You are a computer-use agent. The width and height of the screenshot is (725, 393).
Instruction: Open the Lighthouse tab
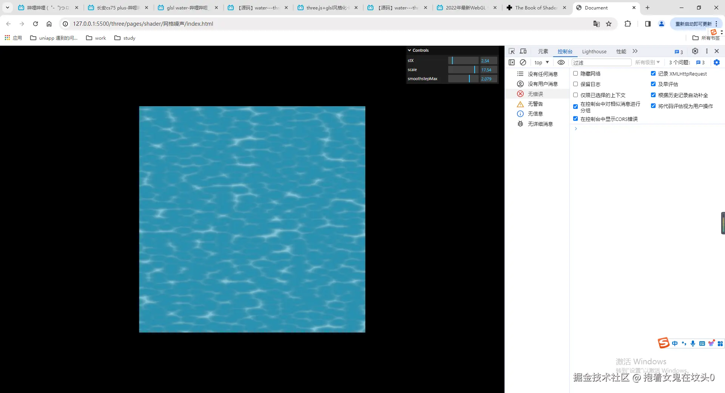pyautogui.click(x=594, y=51)
